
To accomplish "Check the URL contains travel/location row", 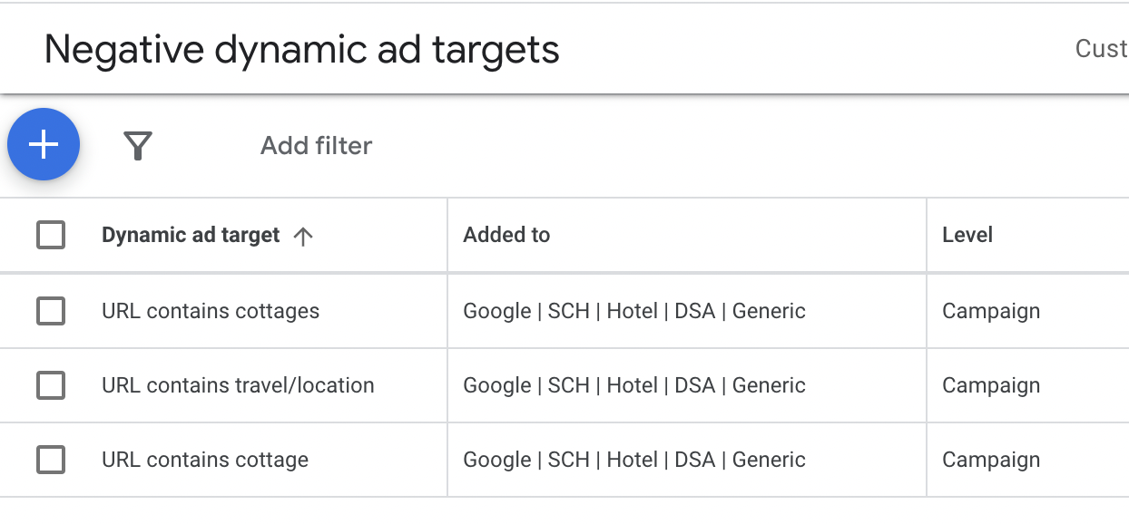I will (51, 385).
